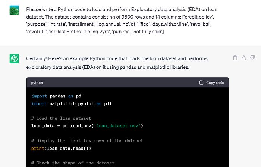261x167 pixels.
Task: Click the ChatGPT logo avatar
Action: (x=14, y=59)
